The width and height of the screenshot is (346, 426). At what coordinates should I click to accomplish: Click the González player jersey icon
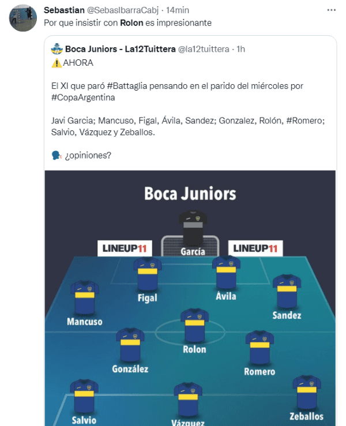point(130,345)
